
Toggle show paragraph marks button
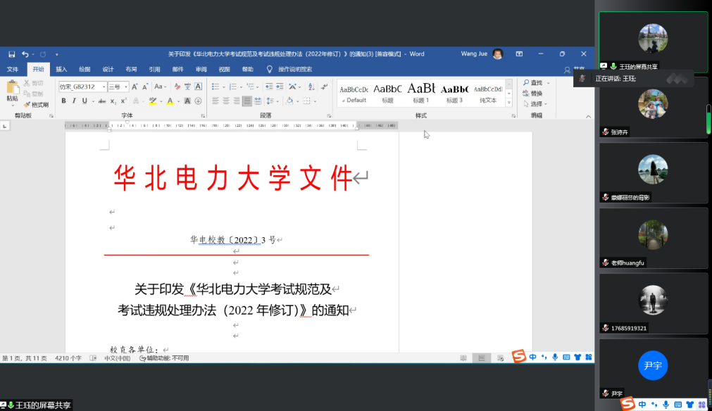[323, 87]
